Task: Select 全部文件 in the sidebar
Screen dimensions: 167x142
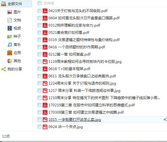Action: 16,4
